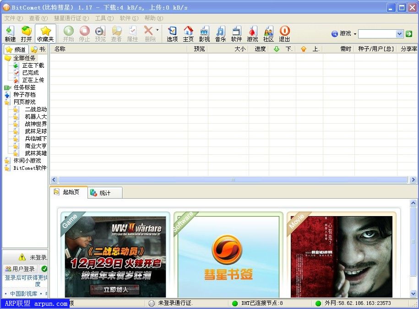Switch to the 起始页 tab
Viewport: 419px width, 309px height.
pyautogui.click(x=69, y=192)
